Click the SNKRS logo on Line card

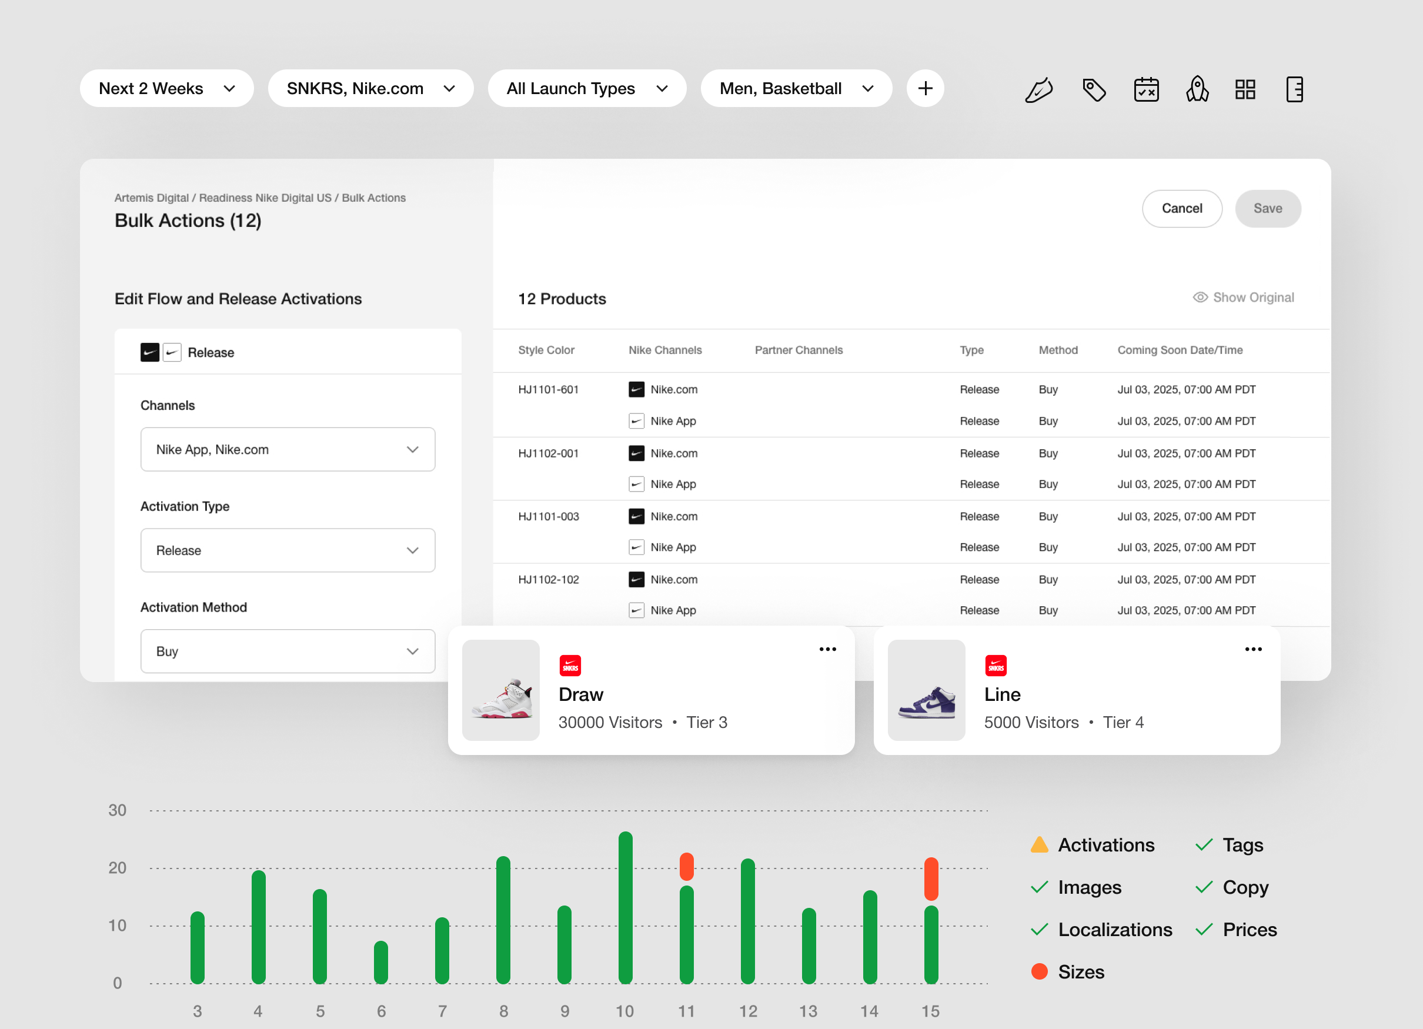pos(996,666)
